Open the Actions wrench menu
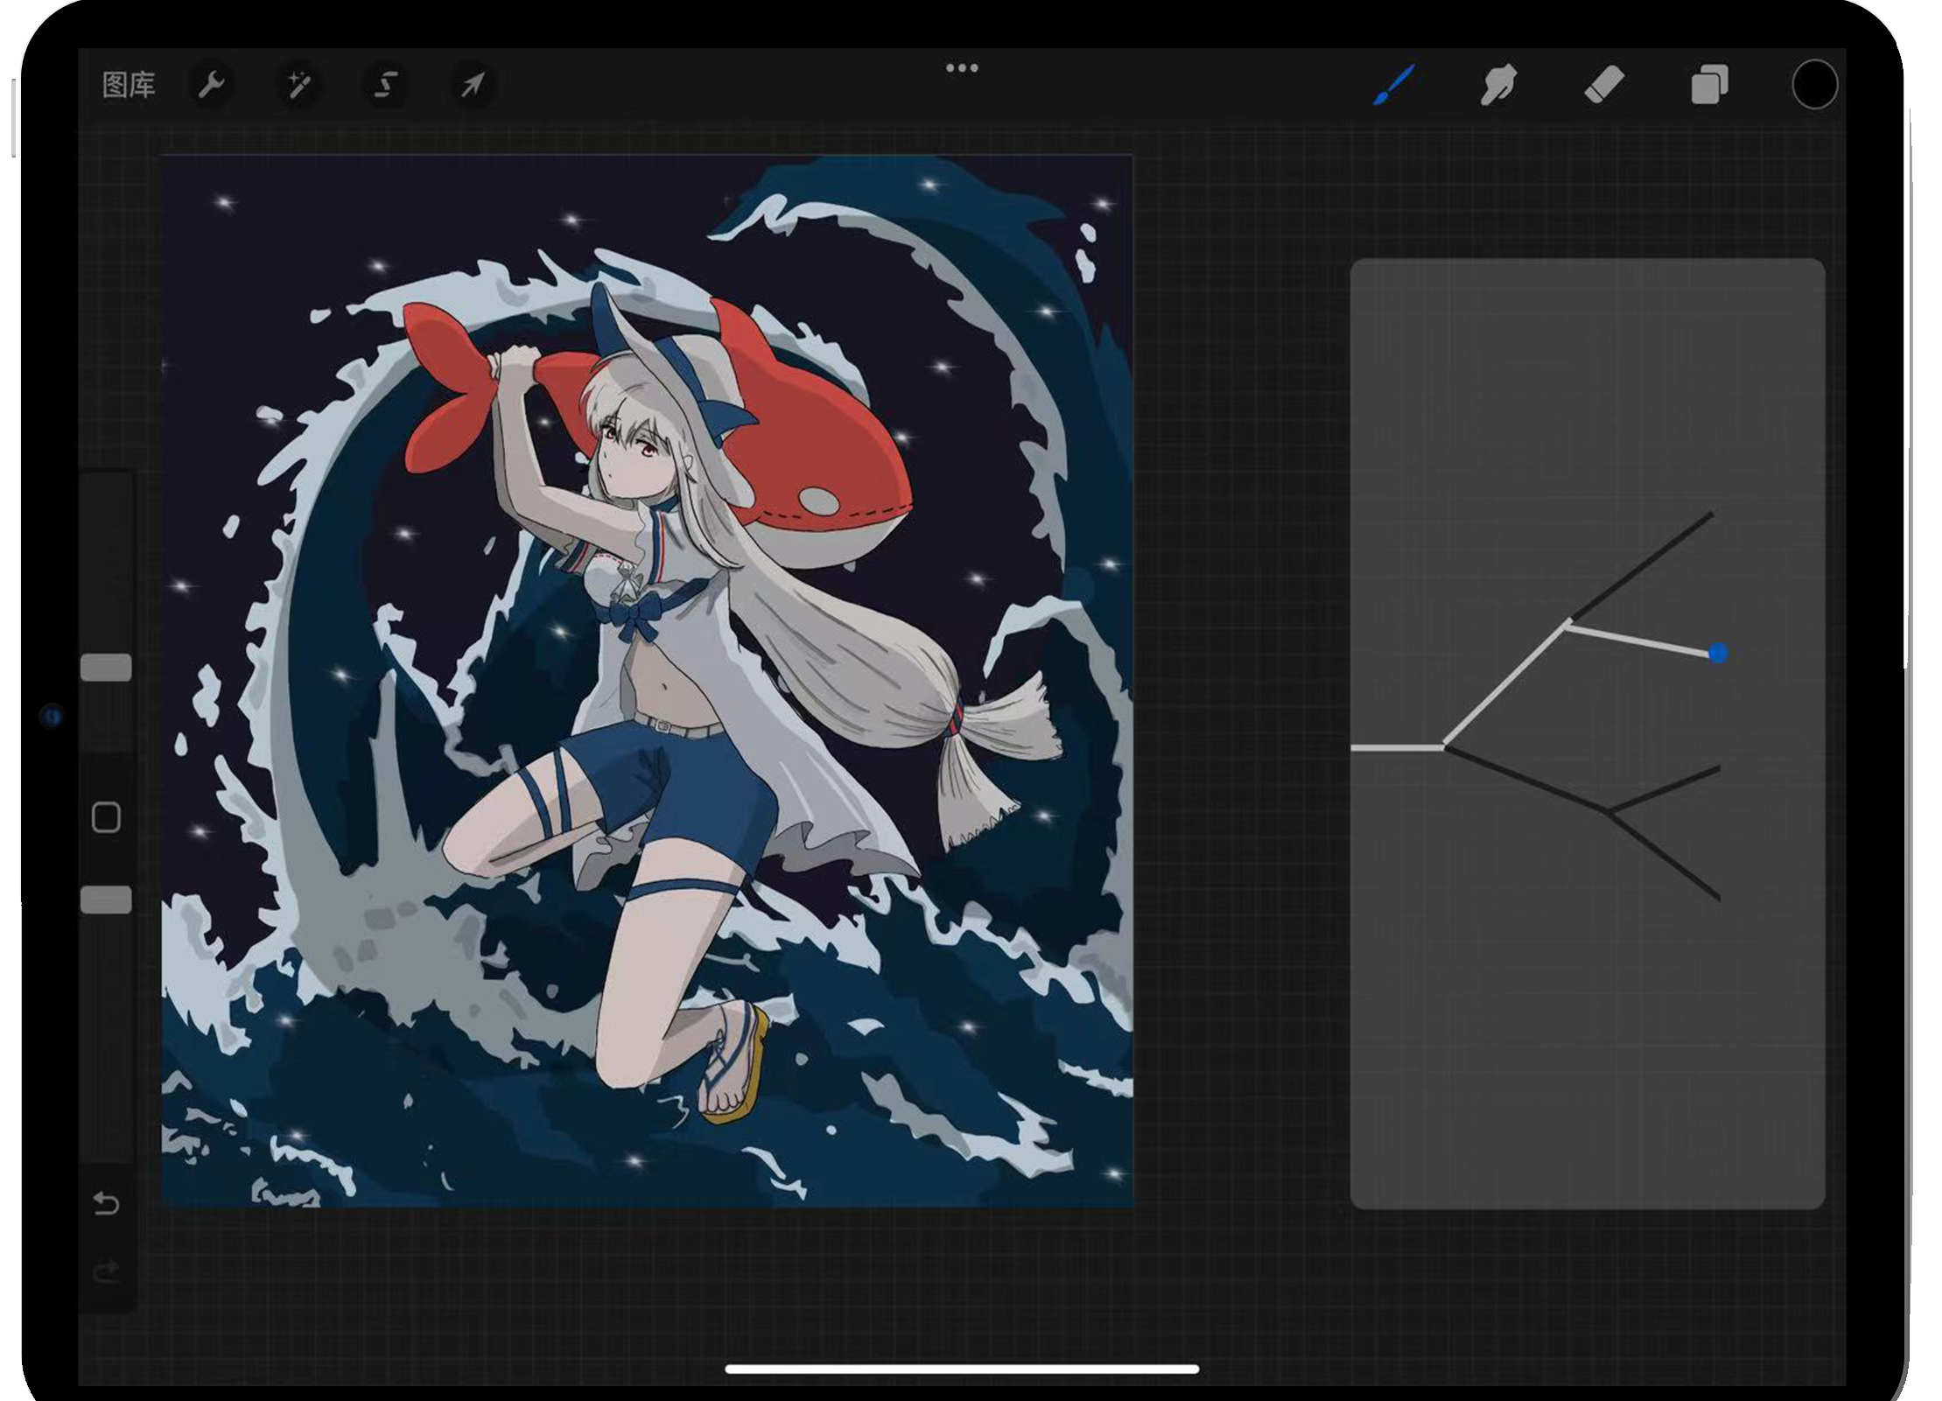Viewport: 1942px width, 1401px height. 211,85
